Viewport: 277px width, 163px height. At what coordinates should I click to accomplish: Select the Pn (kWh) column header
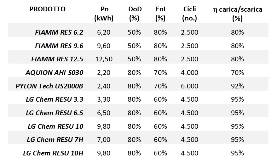(104, 14)
